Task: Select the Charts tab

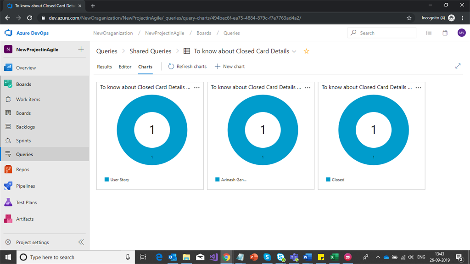Action: [145, 67]
